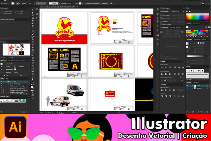Viewport: 211px width, 141px height.
Task: Select the Selection (black arrow) tool
Action: click(x=33, y=10)
